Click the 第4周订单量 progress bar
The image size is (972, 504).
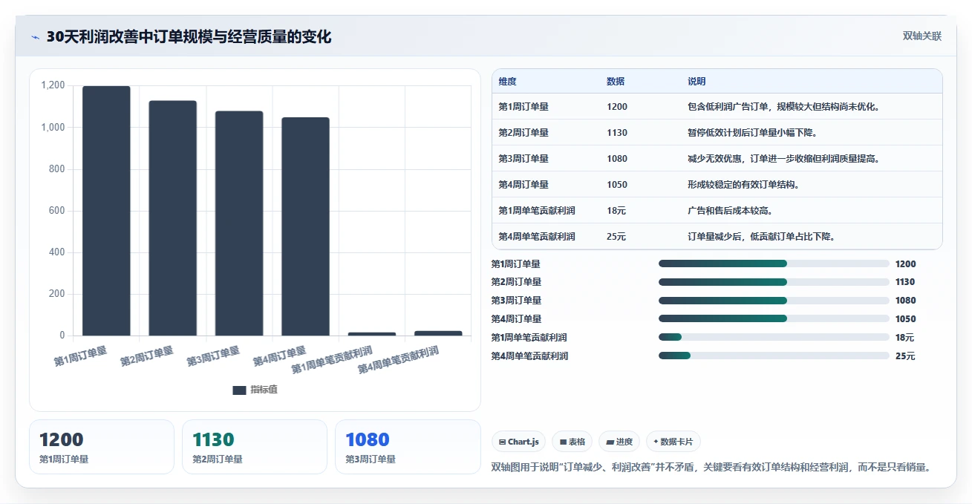[774, 319]
